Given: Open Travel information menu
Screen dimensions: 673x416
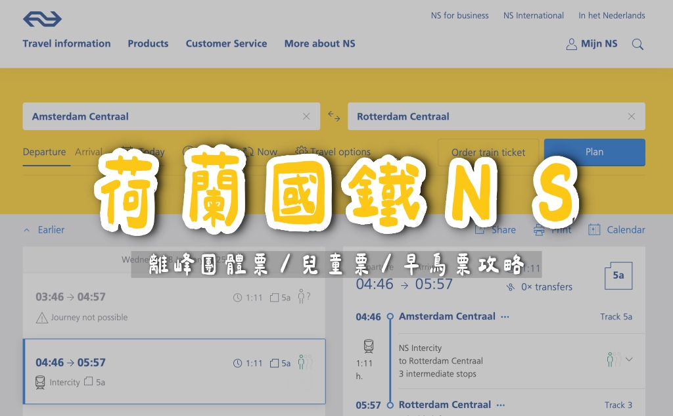Looking at the screenshot, I should (x=66, y=43).
